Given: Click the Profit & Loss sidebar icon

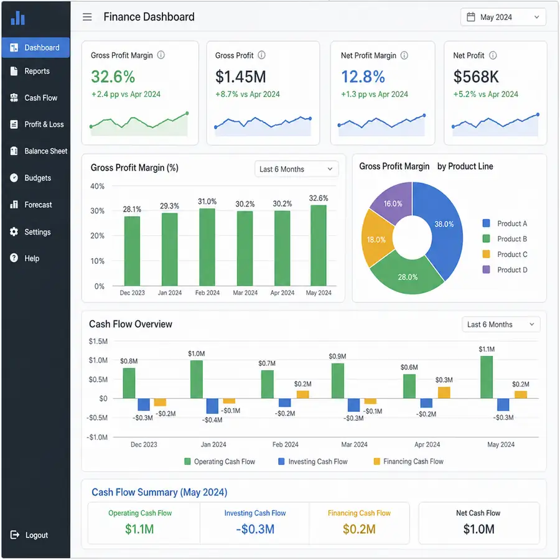Looking at the screenshot, I should click(14, 124).
